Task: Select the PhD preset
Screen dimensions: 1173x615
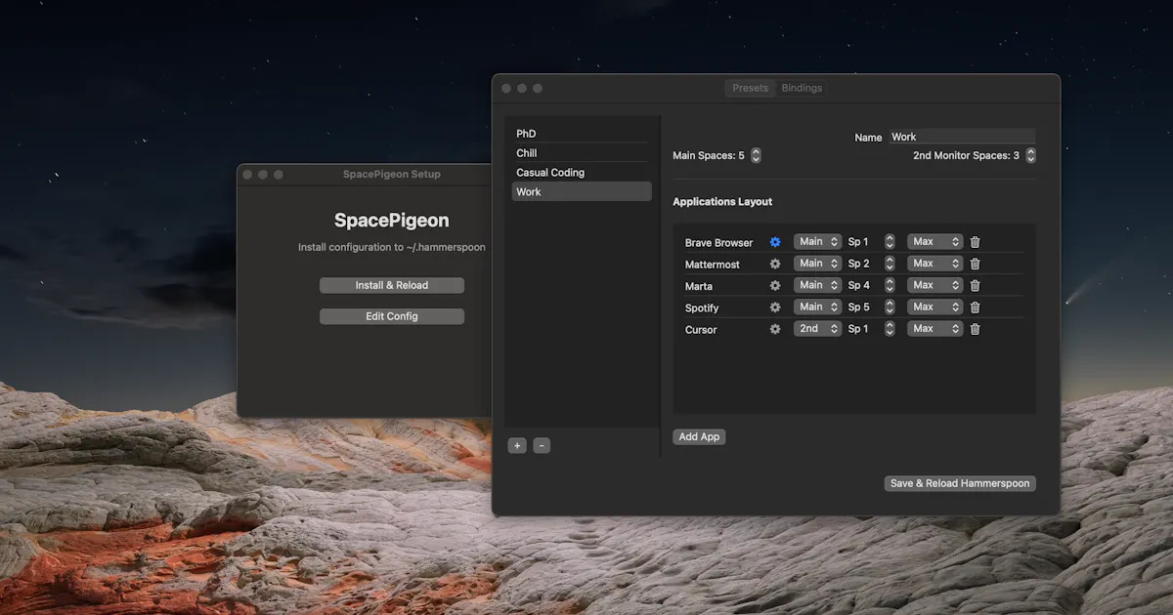Action: click(x=582, y=134)
